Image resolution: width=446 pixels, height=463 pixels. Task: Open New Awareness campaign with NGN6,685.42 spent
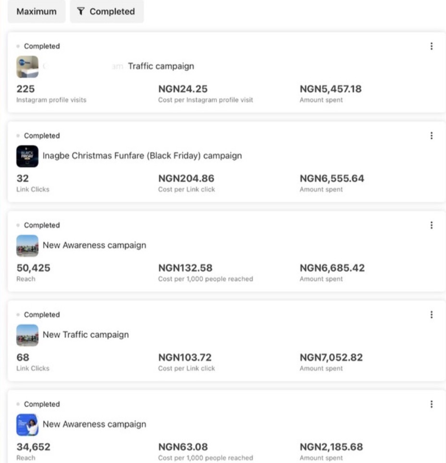pyautogui.click(x=94, y=245)
